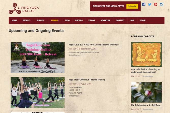The height and width of the screenshot is (113, 170).
Task: Go to the Home menu item
Action: click(14, 21)
